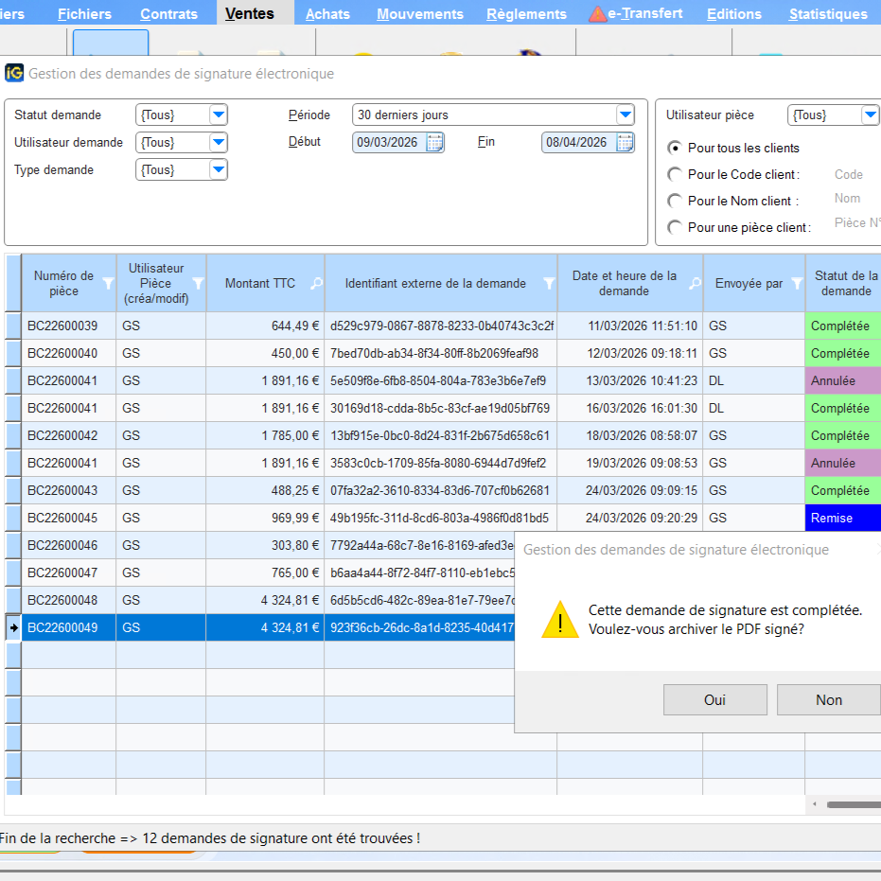Select the Pour tous les clients option
This screenshot has width=881, height=881.
coord(675,148)
